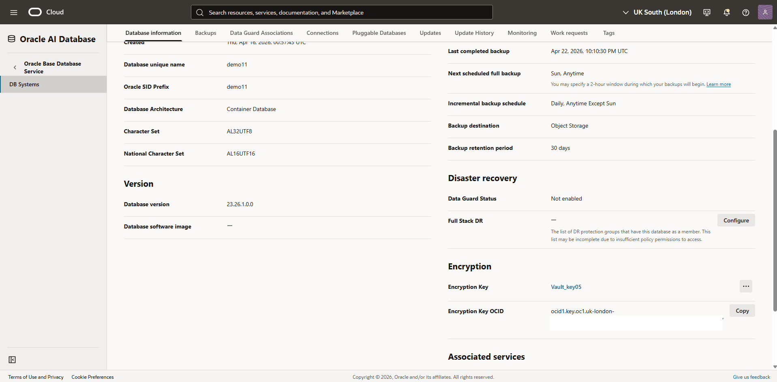Open the user profile avatar menu
777x382 pixels.
[x=765, y=12]
